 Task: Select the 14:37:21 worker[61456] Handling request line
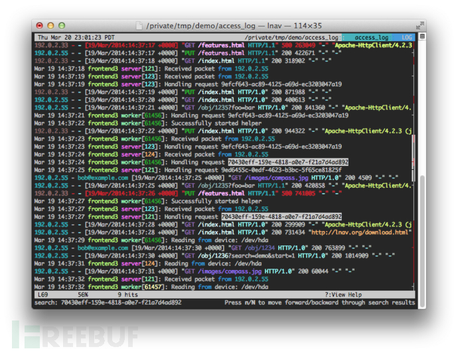(x=191, y=115)
